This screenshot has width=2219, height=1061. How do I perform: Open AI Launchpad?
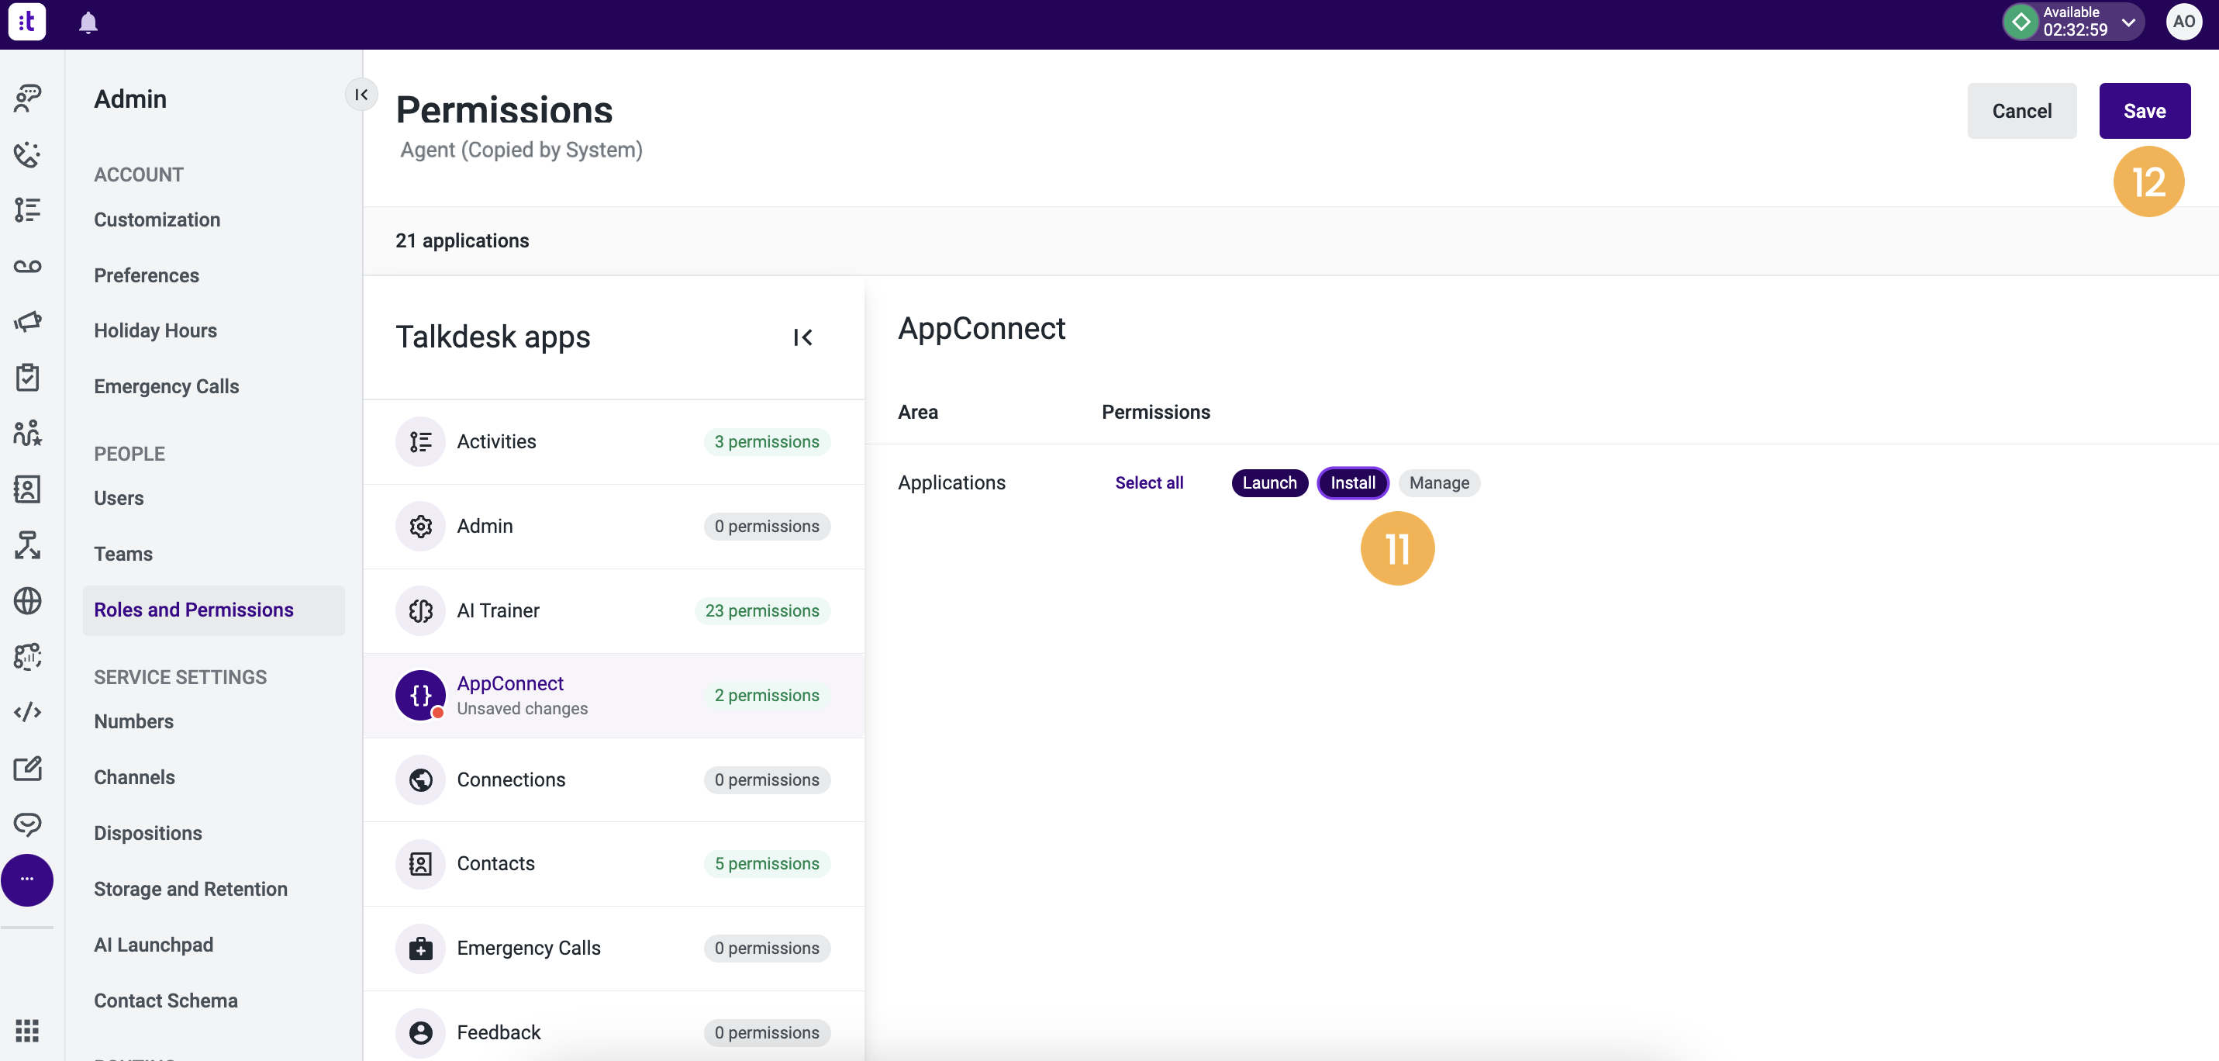(154, 945)
